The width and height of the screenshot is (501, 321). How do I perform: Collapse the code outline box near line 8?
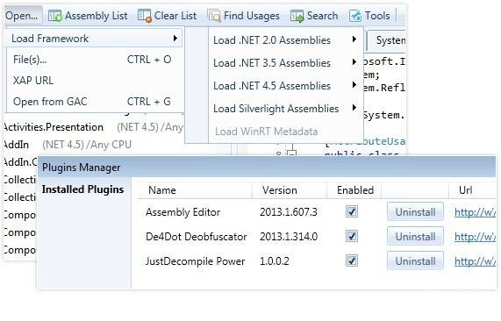point(291,154)
